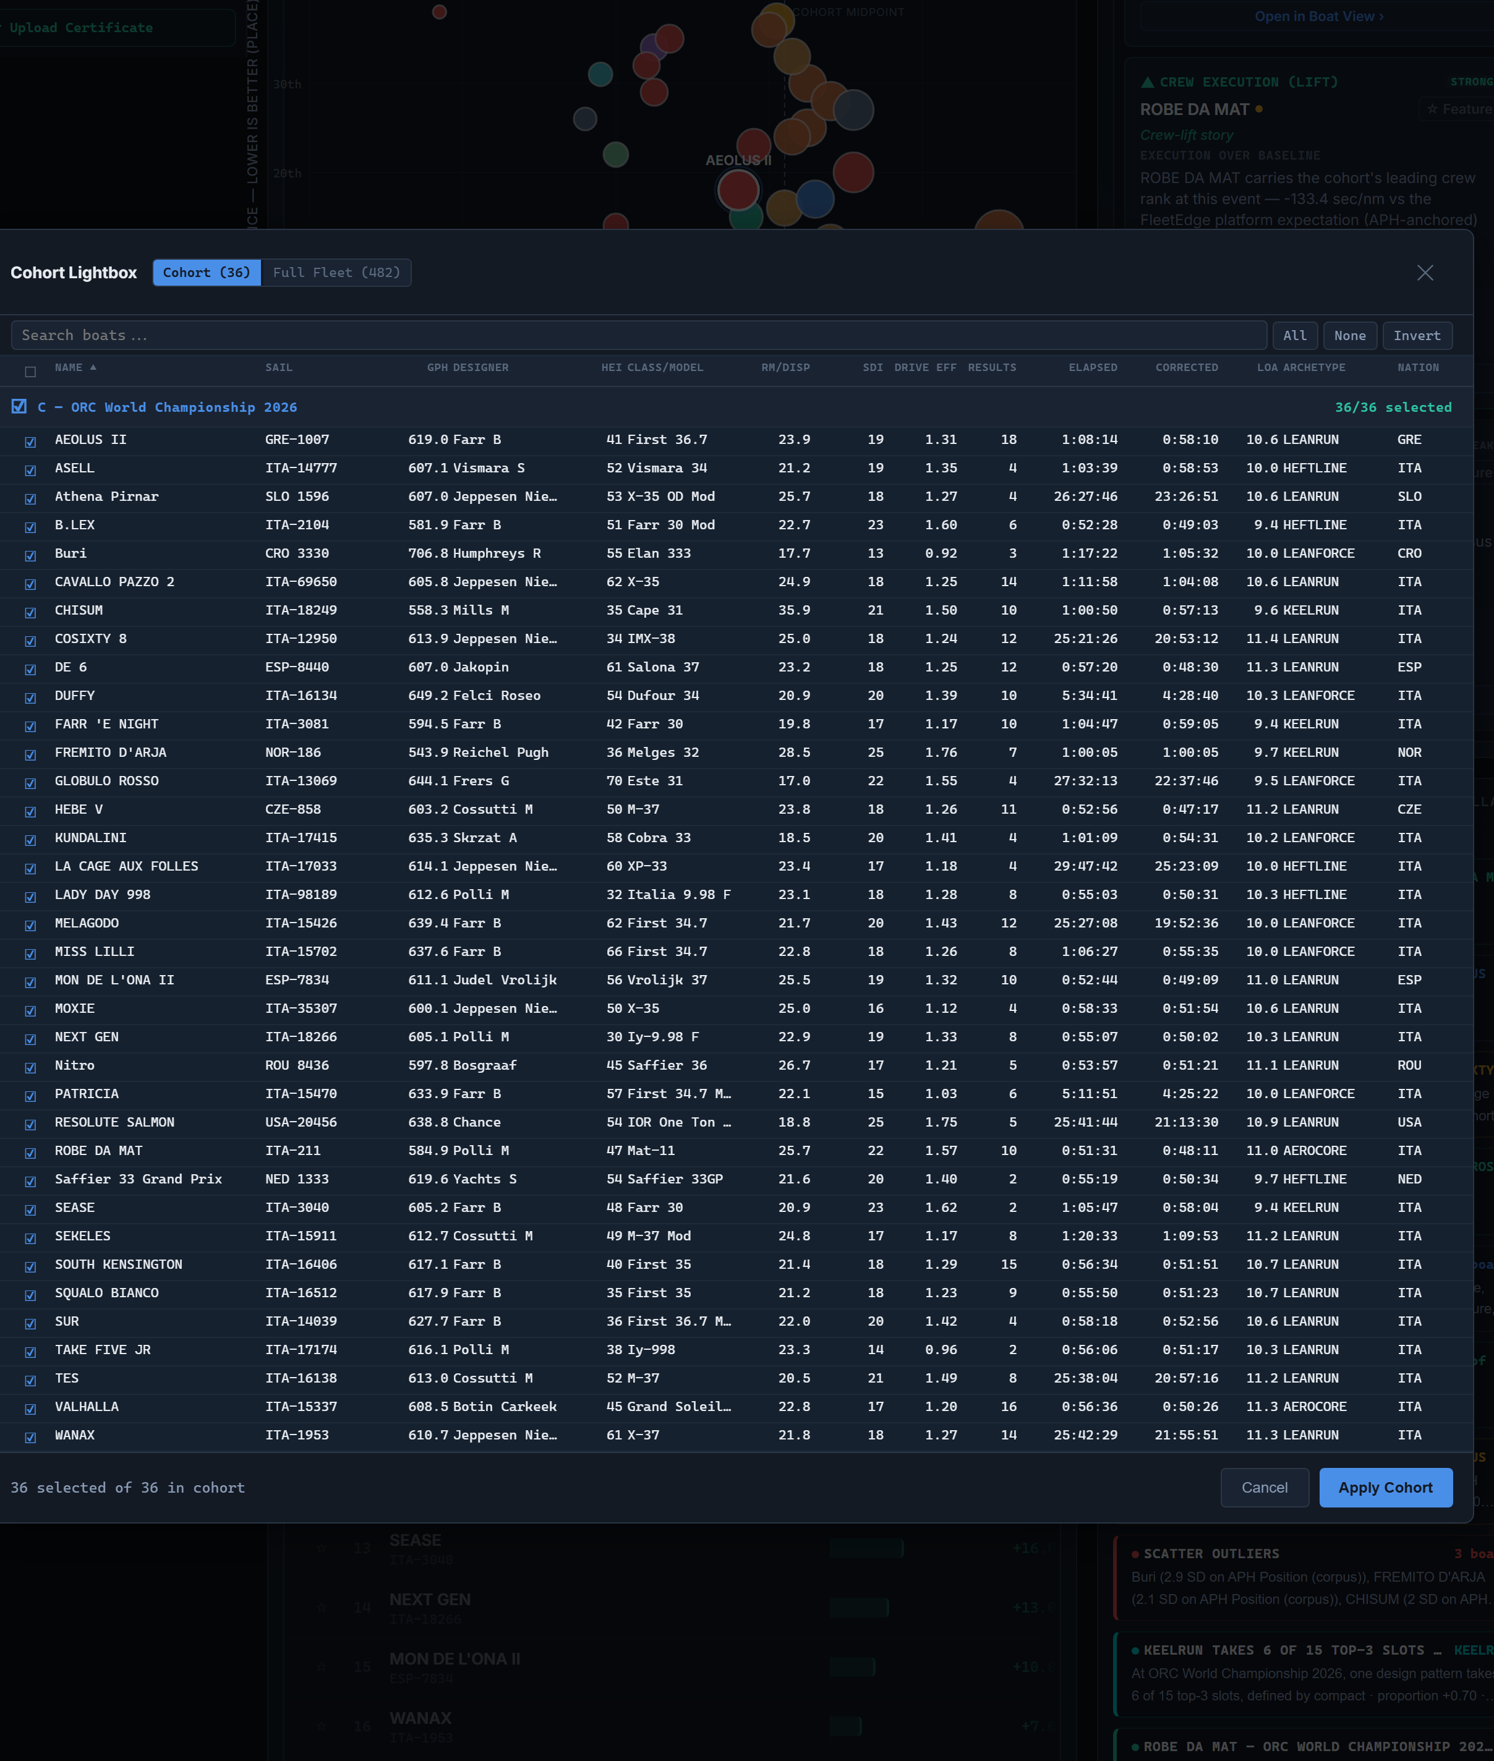Click the KUNDALINI boat name
Viewport: 1494px width, 1761px height.
coord(91,838)
